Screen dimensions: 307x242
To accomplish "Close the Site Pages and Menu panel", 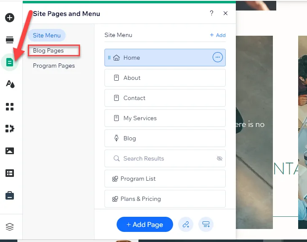I will click(226, 13).
